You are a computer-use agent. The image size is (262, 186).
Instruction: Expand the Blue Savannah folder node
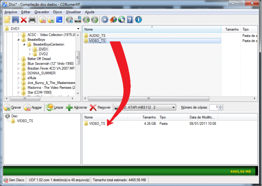point(19,64)
